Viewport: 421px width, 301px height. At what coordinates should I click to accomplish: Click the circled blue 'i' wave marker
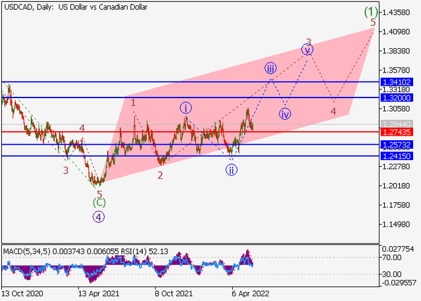pyautogui.click(x=186, y=108)
